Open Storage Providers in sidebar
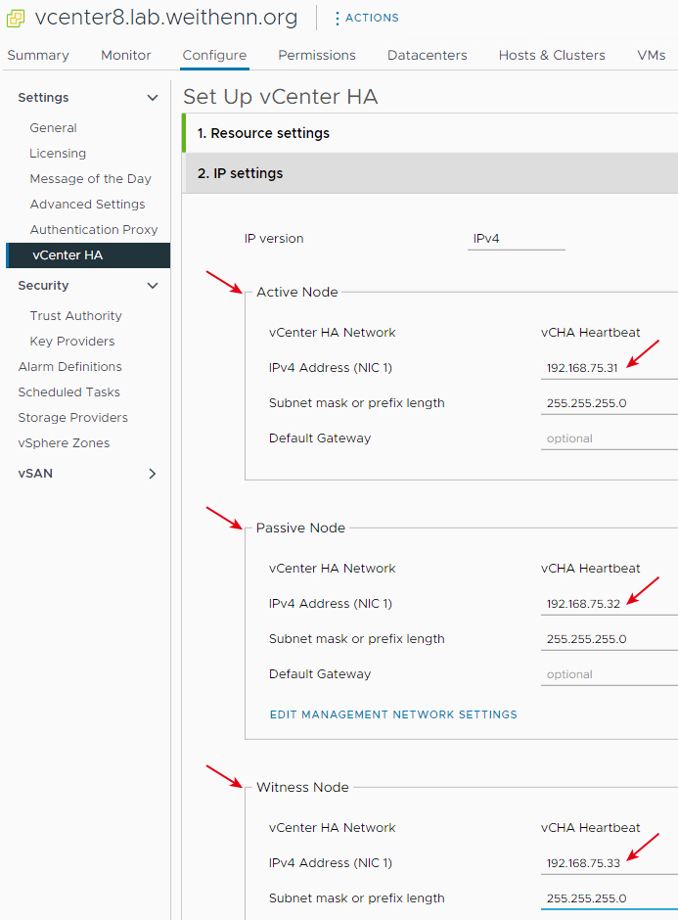This screenshot has height=920, width=678. (x=73, y=418)
